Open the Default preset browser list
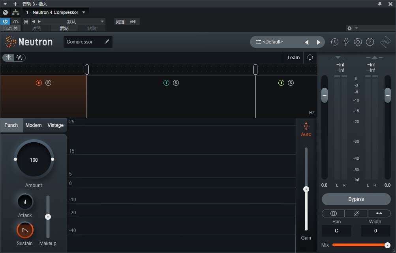 (270, 42)
